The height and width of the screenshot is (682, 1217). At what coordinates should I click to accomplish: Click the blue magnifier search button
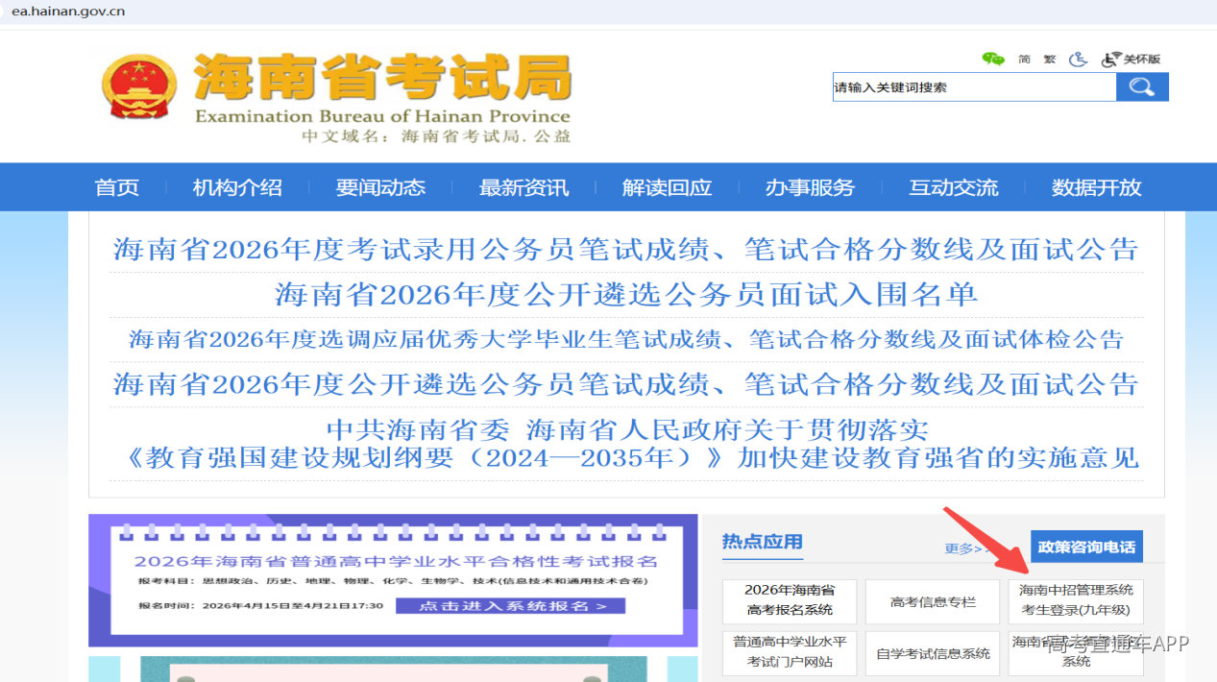tap(1142, 87)
